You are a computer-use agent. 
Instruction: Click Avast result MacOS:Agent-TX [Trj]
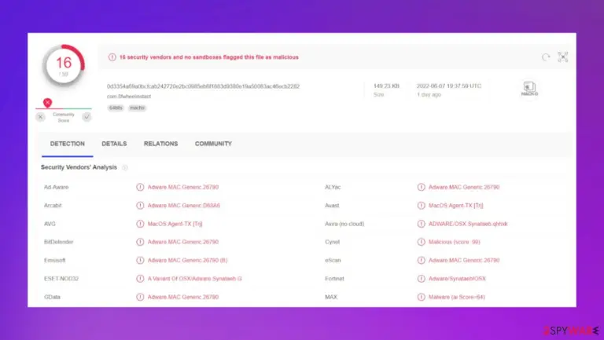(455, 206)
